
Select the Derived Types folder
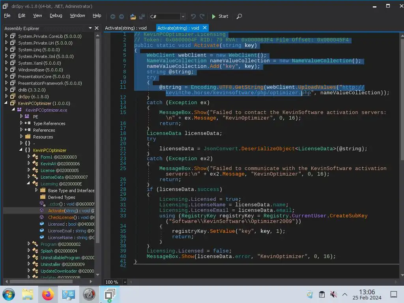[62, 197]
